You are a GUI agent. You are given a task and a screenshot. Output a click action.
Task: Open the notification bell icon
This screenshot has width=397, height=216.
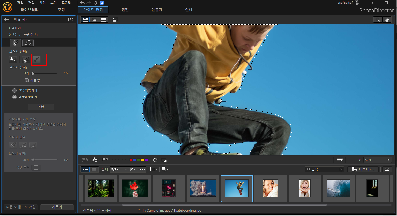[x=102, y=3]
